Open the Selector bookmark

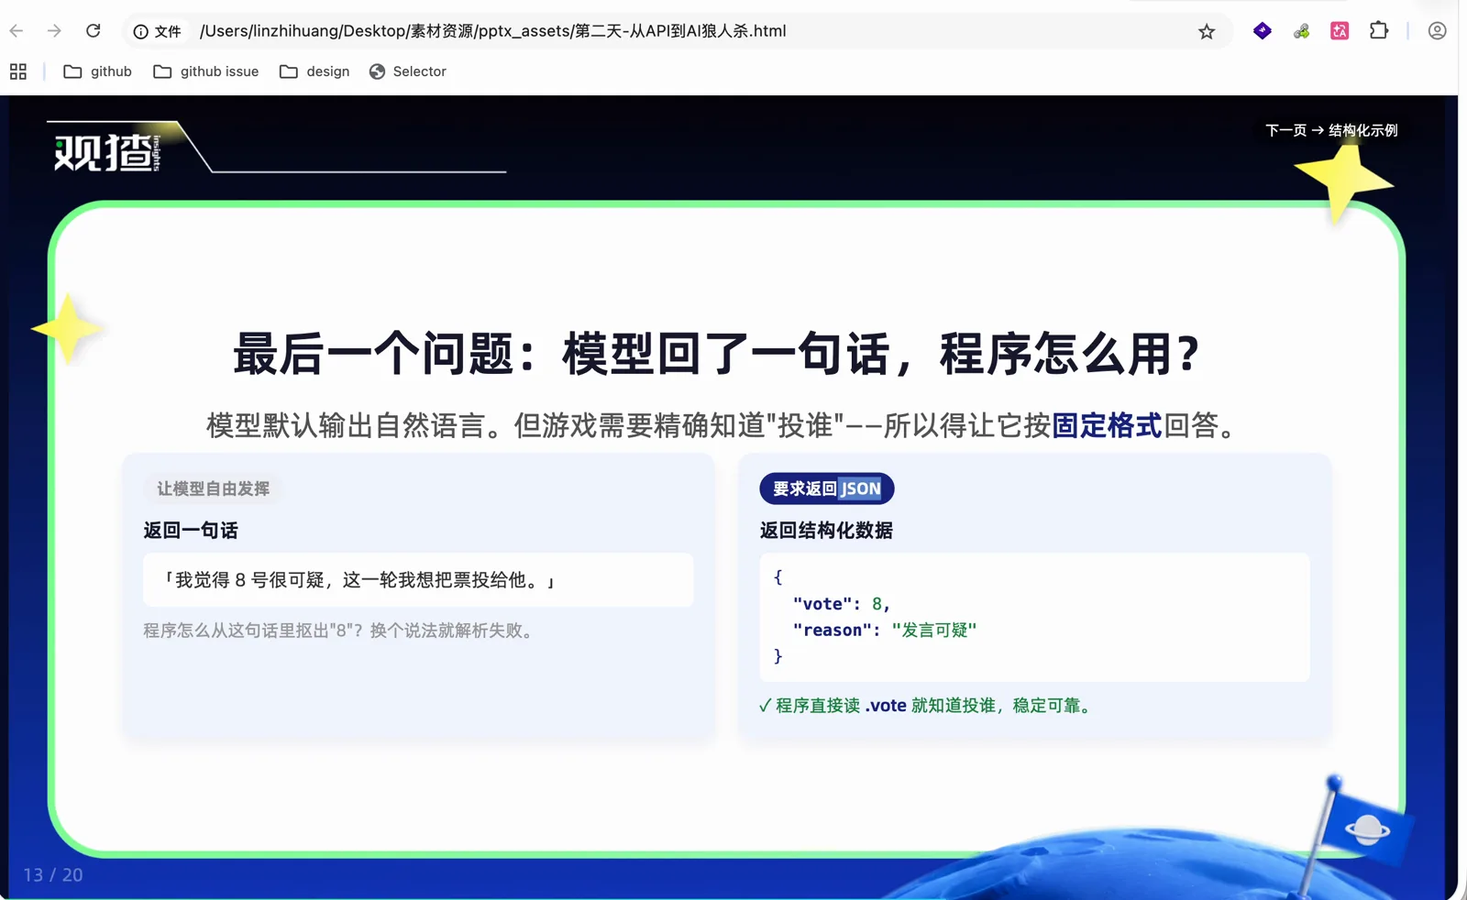407,71
